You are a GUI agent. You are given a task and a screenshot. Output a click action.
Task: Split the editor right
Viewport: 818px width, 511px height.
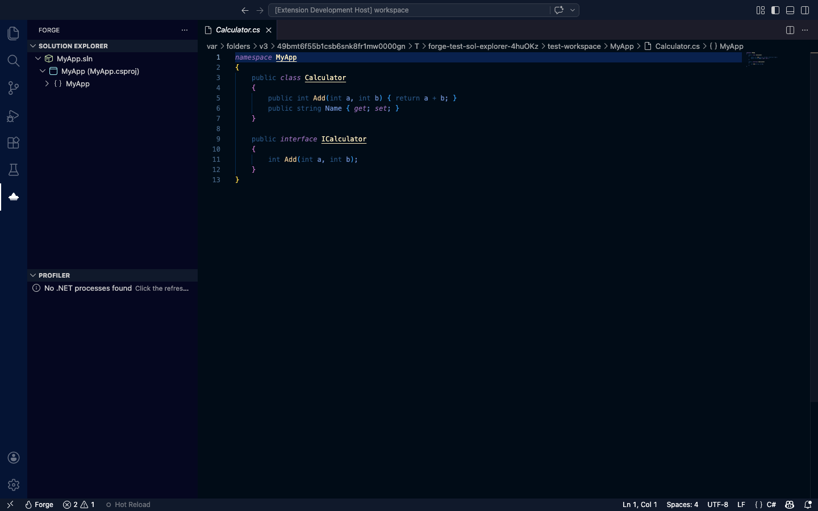(790, 30)
